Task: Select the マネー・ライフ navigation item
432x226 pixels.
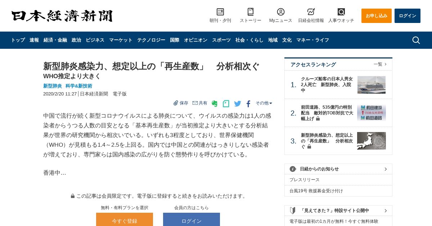Action: click(312, 40)
